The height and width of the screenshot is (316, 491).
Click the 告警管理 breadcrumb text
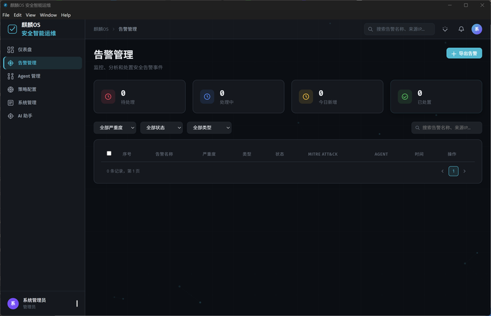click(128, 29)
